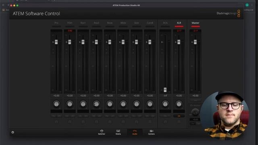The width and height of the screenshot is (258, 145).
Task: Solo the Rov1 channel with its headphone icon
Action: tap(83, 122)
